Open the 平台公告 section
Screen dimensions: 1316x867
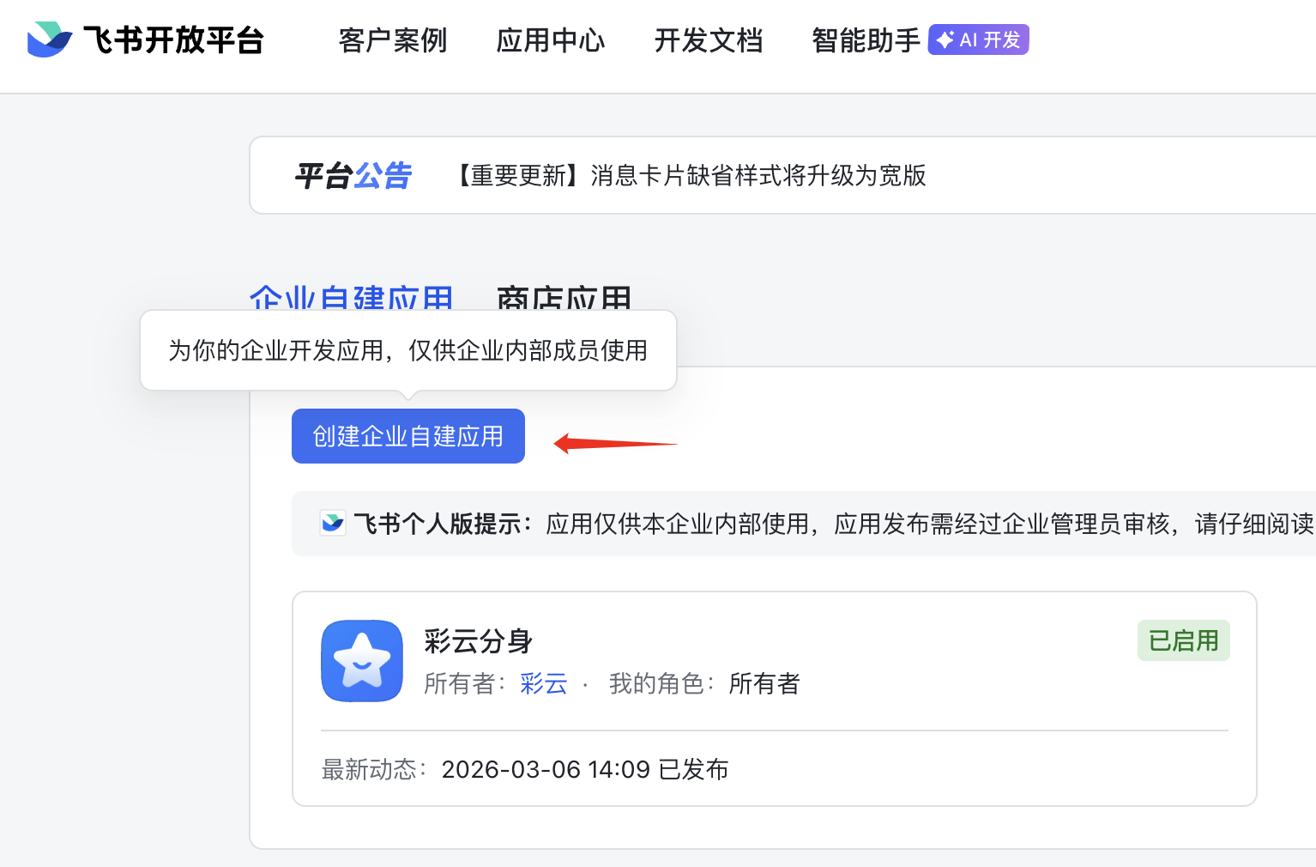tap(353, 176)
